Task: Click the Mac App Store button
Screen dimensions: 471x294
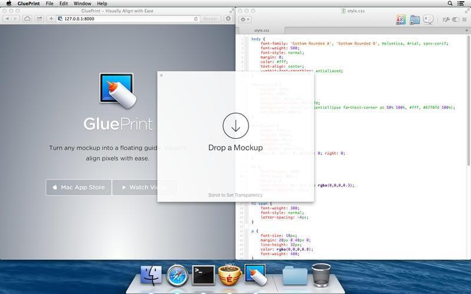Action: click(78, 188)
